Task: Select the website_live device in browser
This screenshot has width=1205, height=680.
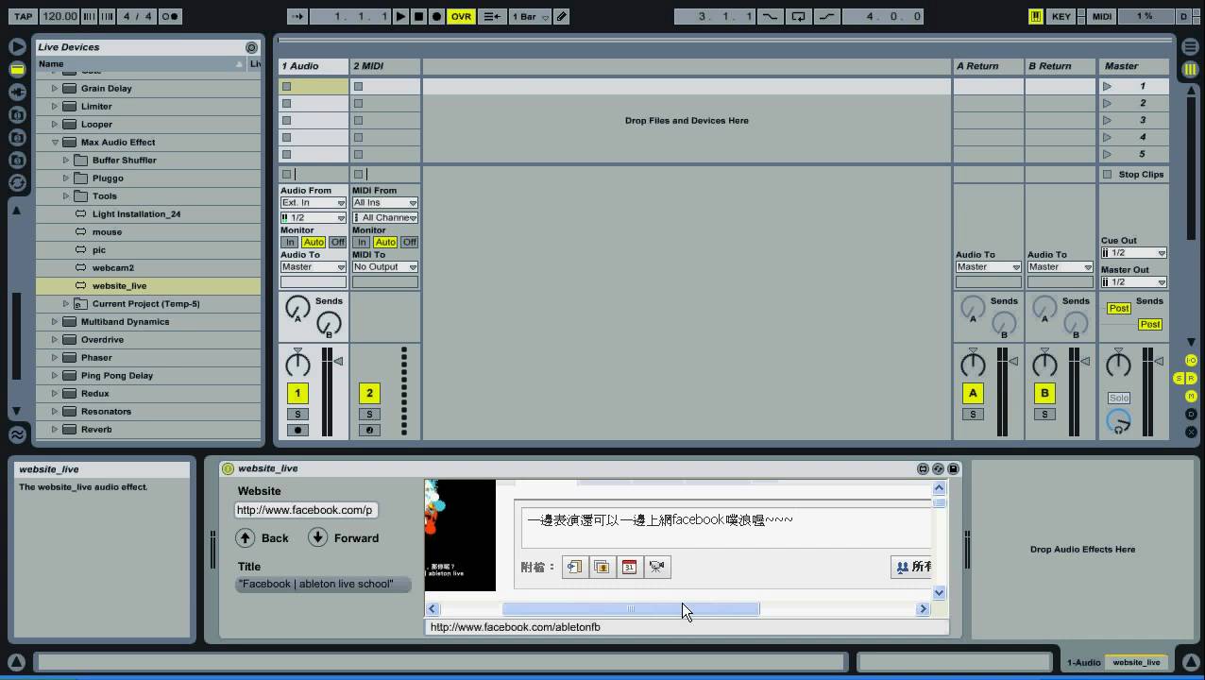Action: click(x=119, y=286)
